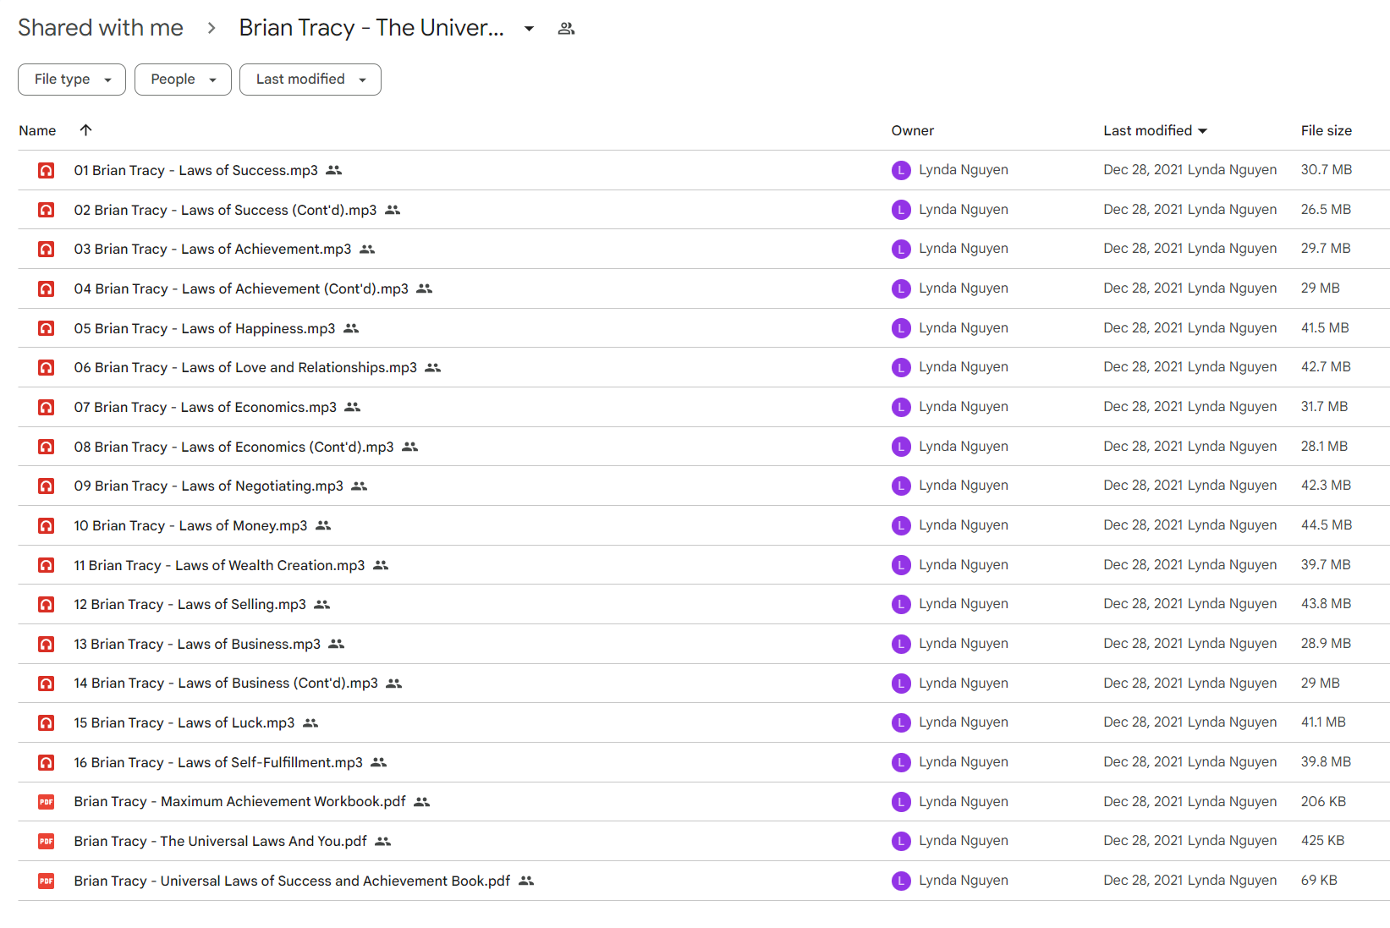
Task: Click the Owner column header
Action: [913, 130]
